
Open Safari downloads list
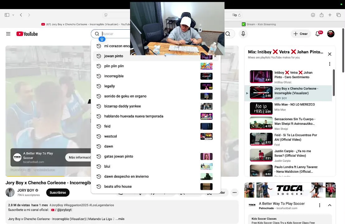[x=313, y=15]
